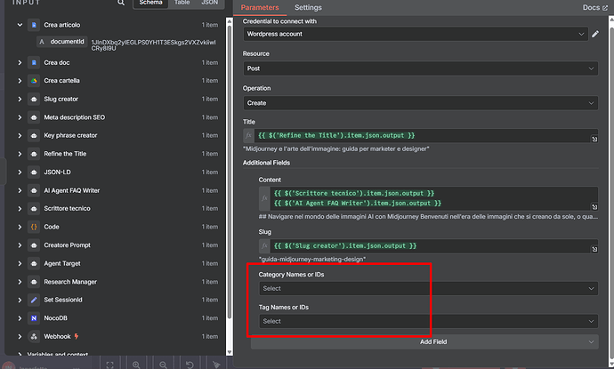Viewport: 614px width, 369px height.
Task: Click the Scrittore tecnico node icon
Action: coord(34,209)
